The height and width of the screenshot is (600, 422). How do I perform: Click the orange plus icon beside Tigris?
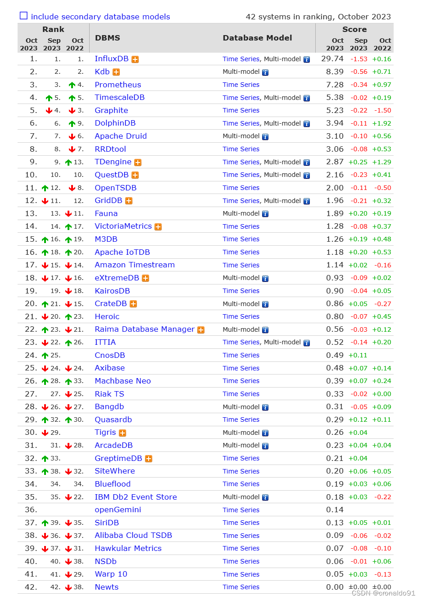123,433
